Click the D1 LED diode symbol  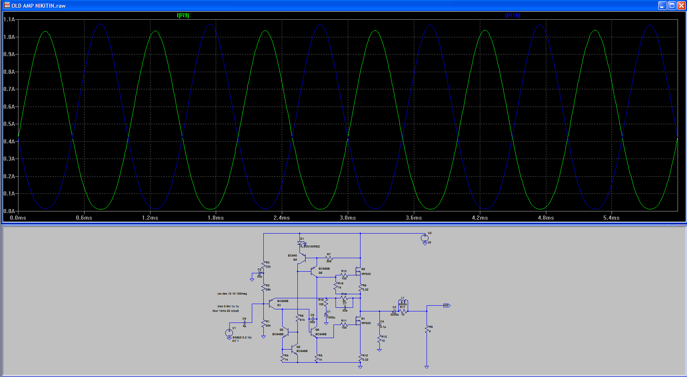pyautogui.click(x=300, y=243)
